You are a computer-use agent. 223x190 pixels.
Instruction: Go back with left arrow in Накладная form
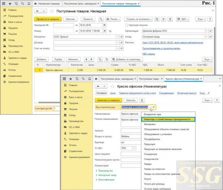(x=37, y=11)
